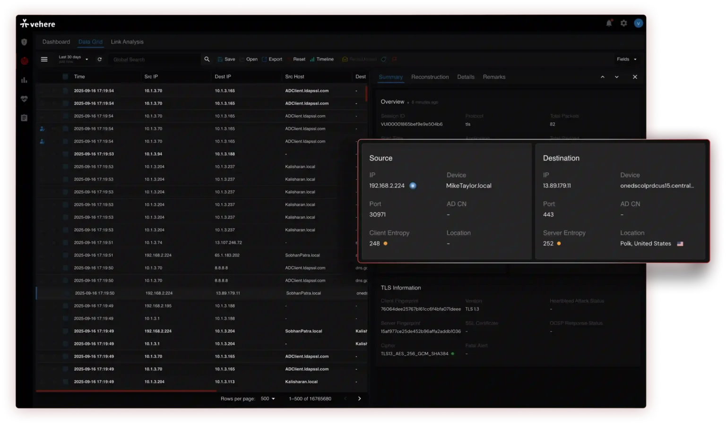The image size is (726, 425).
Task: Open the hamburger menu in the toolbar
Action: 44,59
